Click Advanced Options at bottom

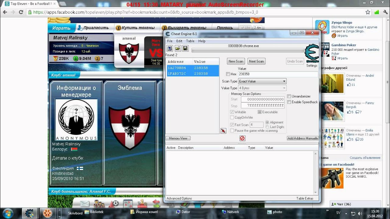(179, 198)
